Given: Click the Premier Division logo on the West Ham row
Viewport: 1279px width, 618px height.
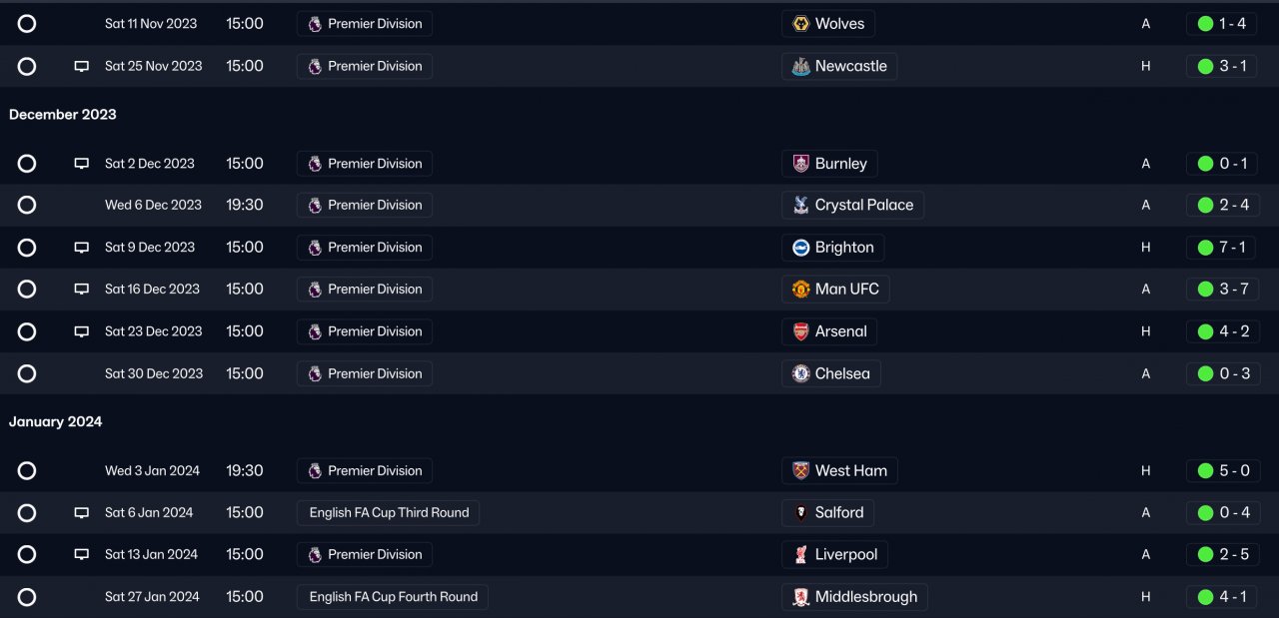Looking at the screenshot, I should click(315, 471).
